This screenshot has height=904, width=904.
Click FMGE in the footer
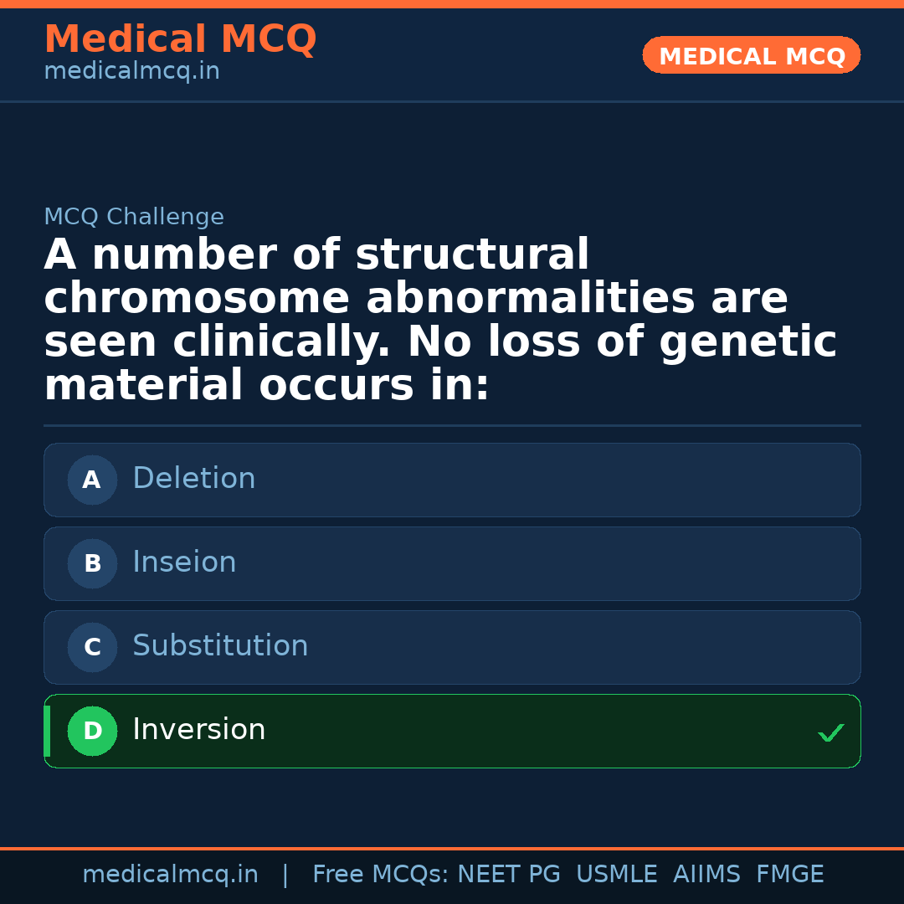click(x=789, y=875)
